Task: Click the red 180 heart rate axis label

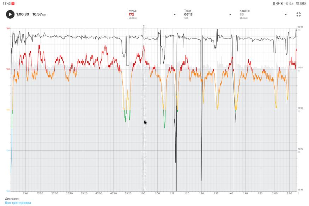Action: tap(8, 29)
